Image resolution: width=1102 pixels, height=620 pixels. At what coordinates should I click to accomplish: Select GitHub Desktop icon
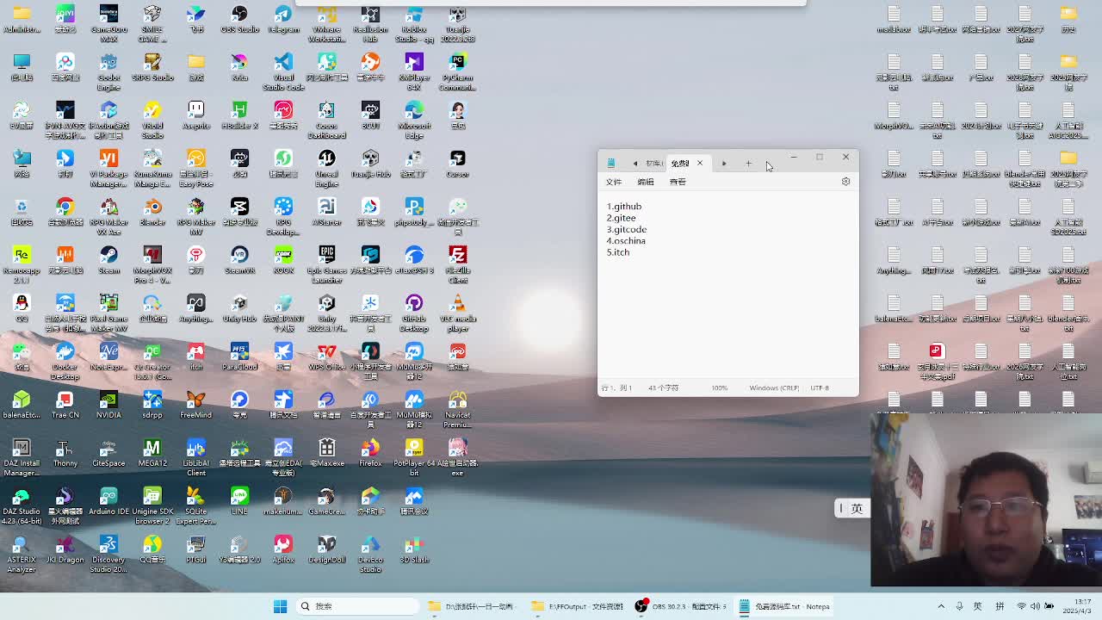(x=414, y=313)
